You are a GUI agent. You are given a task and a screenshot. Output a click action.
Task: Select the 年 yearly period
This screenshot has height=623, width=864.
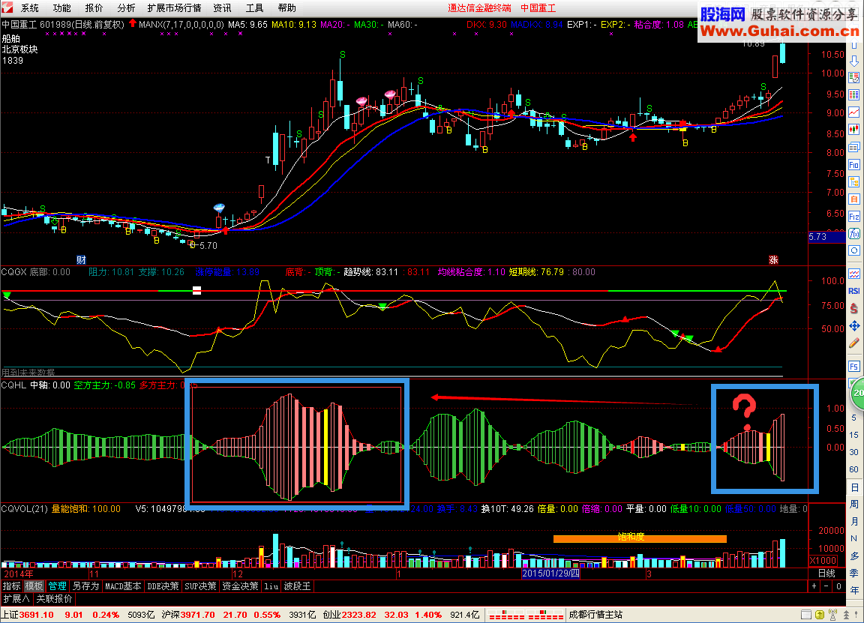pyautogui.click(x=854, y=590)
